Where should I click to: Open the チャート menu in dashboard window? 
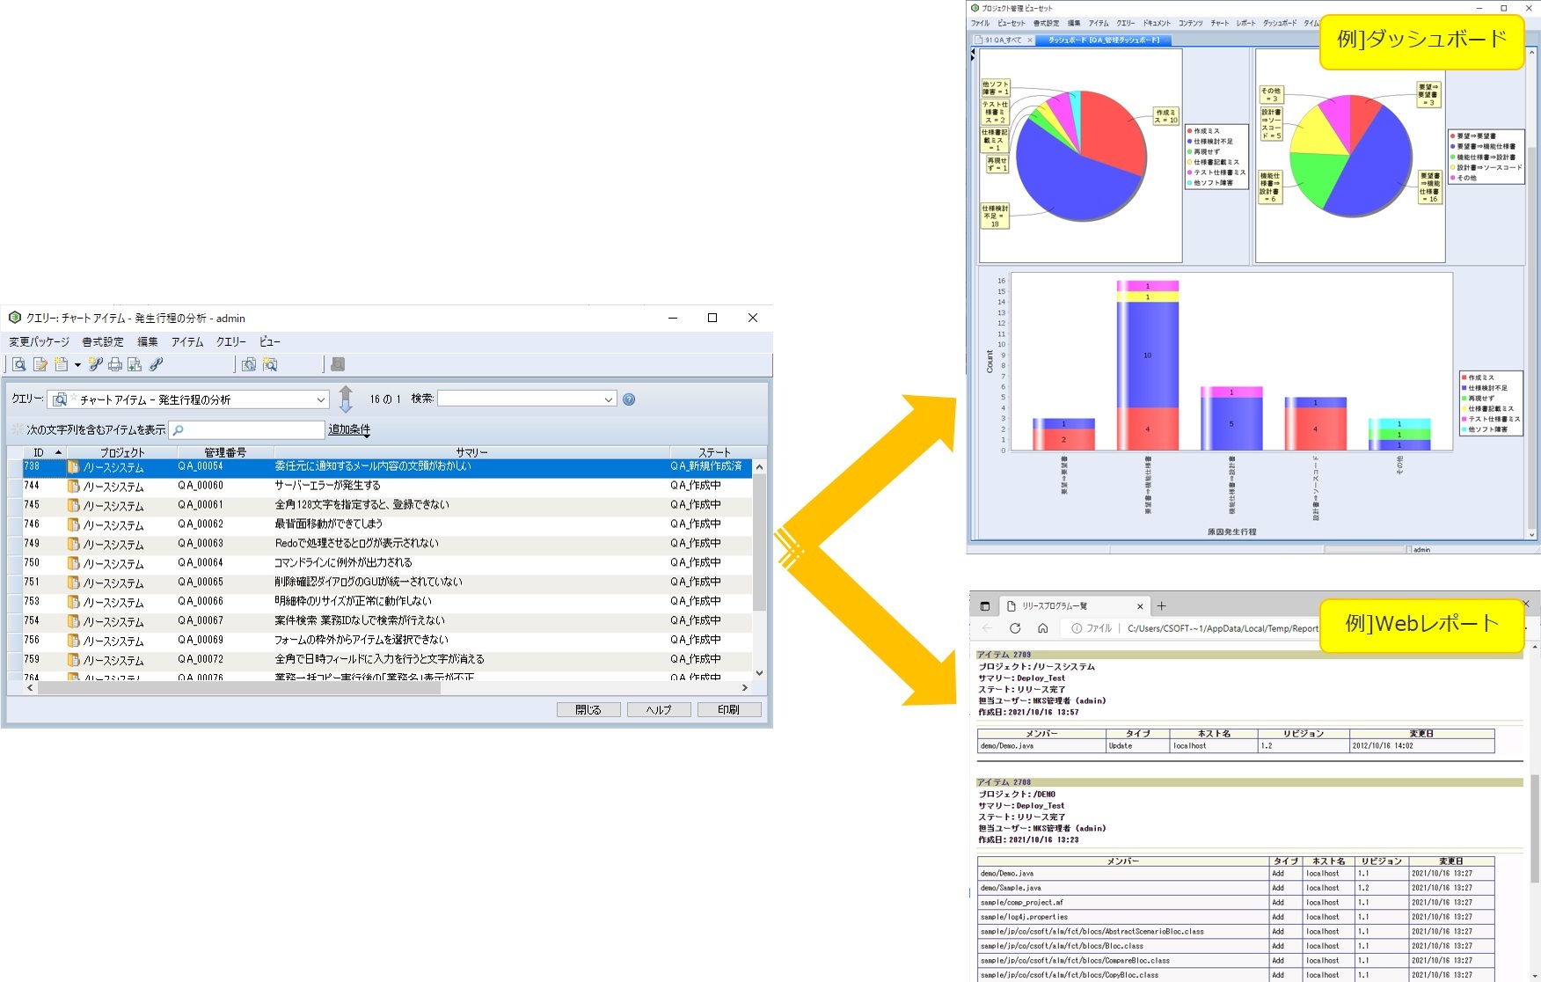(1219, 23)
